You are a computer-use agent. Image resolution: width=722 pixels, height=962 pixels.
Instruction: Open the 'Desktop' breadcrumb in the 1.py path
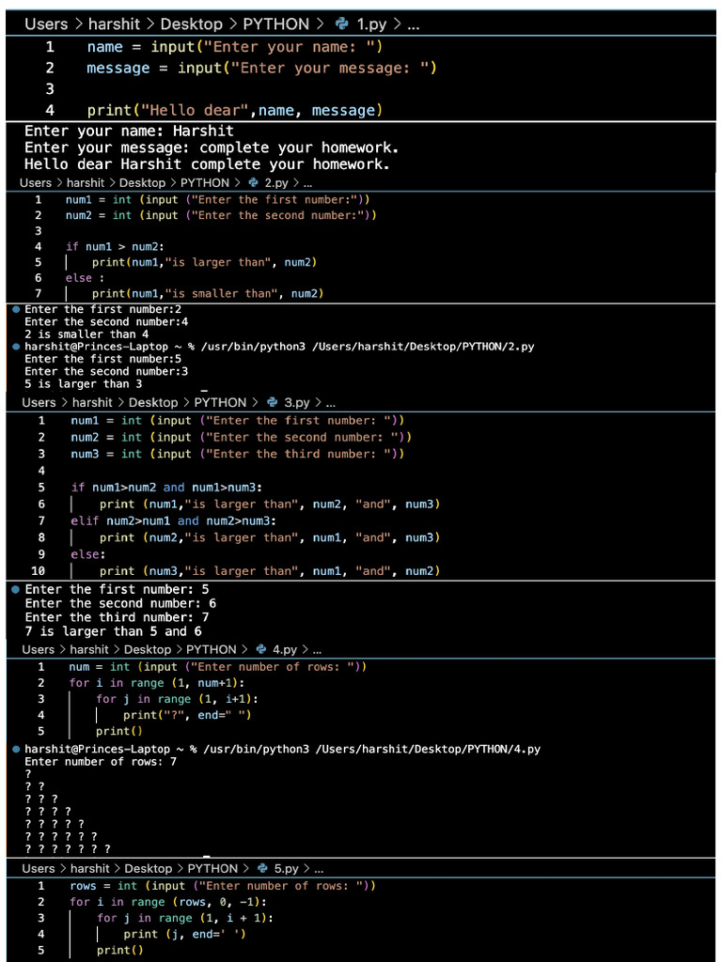(x=191, y=24)
